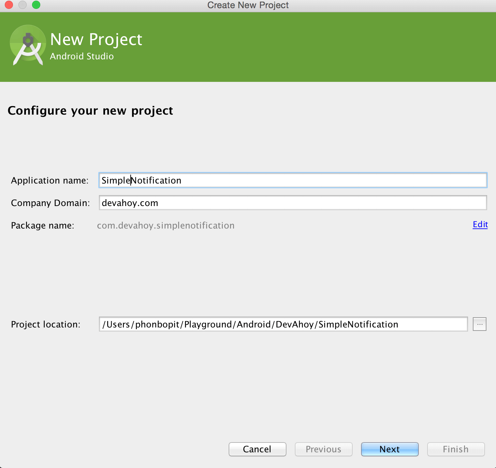Viewport: 496px width, 468px height.
Task: Cancel the new project wizard
Action: tap(257, 449)
